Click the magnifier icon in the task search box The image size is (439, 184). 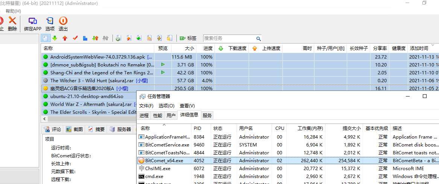(258, 39)
